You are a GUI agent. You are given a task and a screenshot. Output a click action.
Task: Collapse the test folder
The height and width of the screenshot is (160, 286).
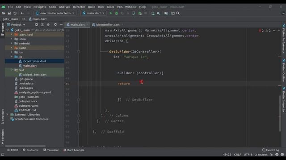coord(12,70)
